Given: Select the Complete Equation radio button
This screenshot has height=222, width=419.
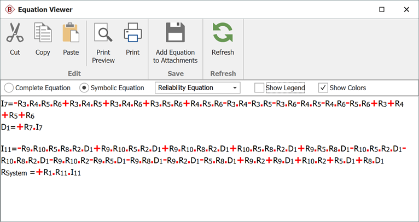Looking at the screenshot, I should coord(9,87).
